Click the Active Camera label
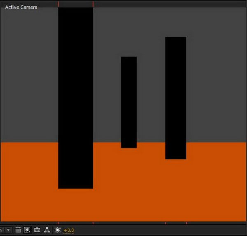The image size is (247, 236). click(21, 7)
